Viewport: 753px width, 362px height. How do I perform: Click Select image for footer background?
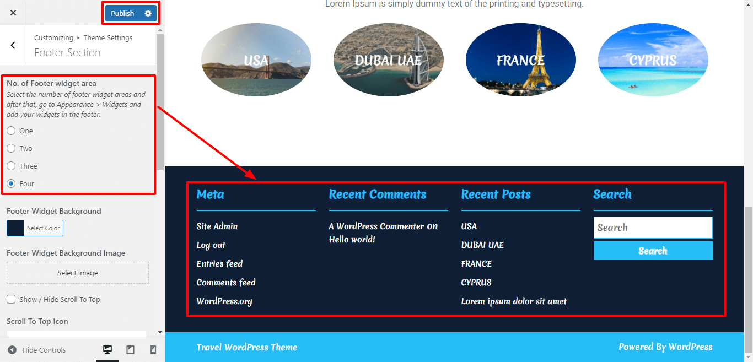click(78, 273)
